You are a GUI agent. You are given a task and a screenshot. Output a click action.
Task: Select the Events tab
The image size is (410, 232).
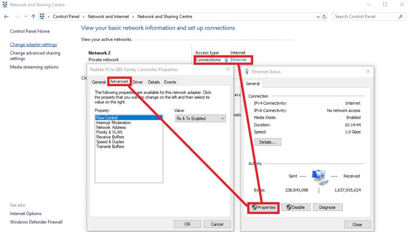170,82
